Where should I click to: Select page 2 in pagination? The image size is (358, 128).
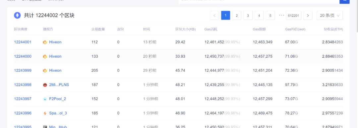click(x=237, y=16)
